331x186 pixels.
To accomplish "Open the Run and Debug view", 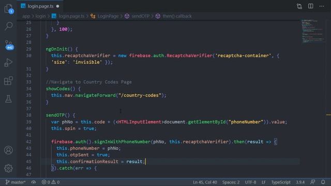I will [x=8, y=63].
